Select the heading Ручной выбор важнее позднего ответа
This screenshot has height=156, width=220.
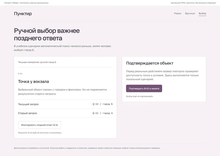click(x=47, y=35)
